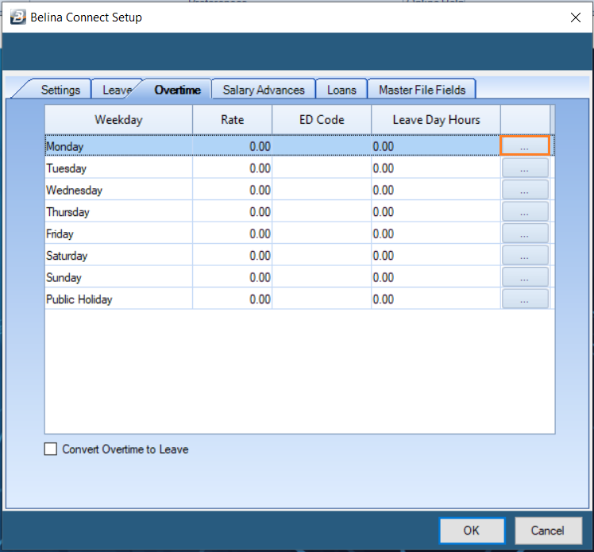Screen dimensions: 594x552
Task: Open the ellipsis button for Thursday
Action: (x=525, y=212)
